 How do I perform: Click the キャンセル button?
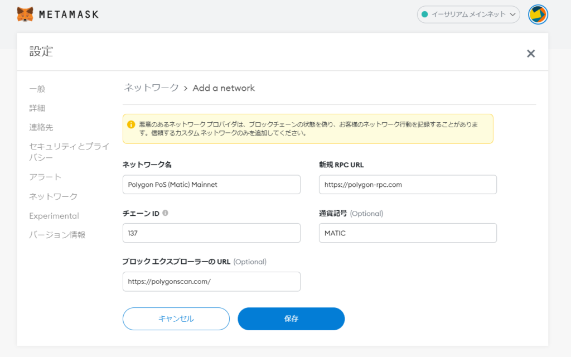pyautogui.click(x=176, y=319)
